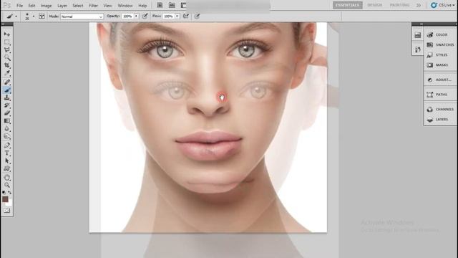Open the Window menu
Image resolution: width=458 pixels, height=258 pixels.
[125, 6]
